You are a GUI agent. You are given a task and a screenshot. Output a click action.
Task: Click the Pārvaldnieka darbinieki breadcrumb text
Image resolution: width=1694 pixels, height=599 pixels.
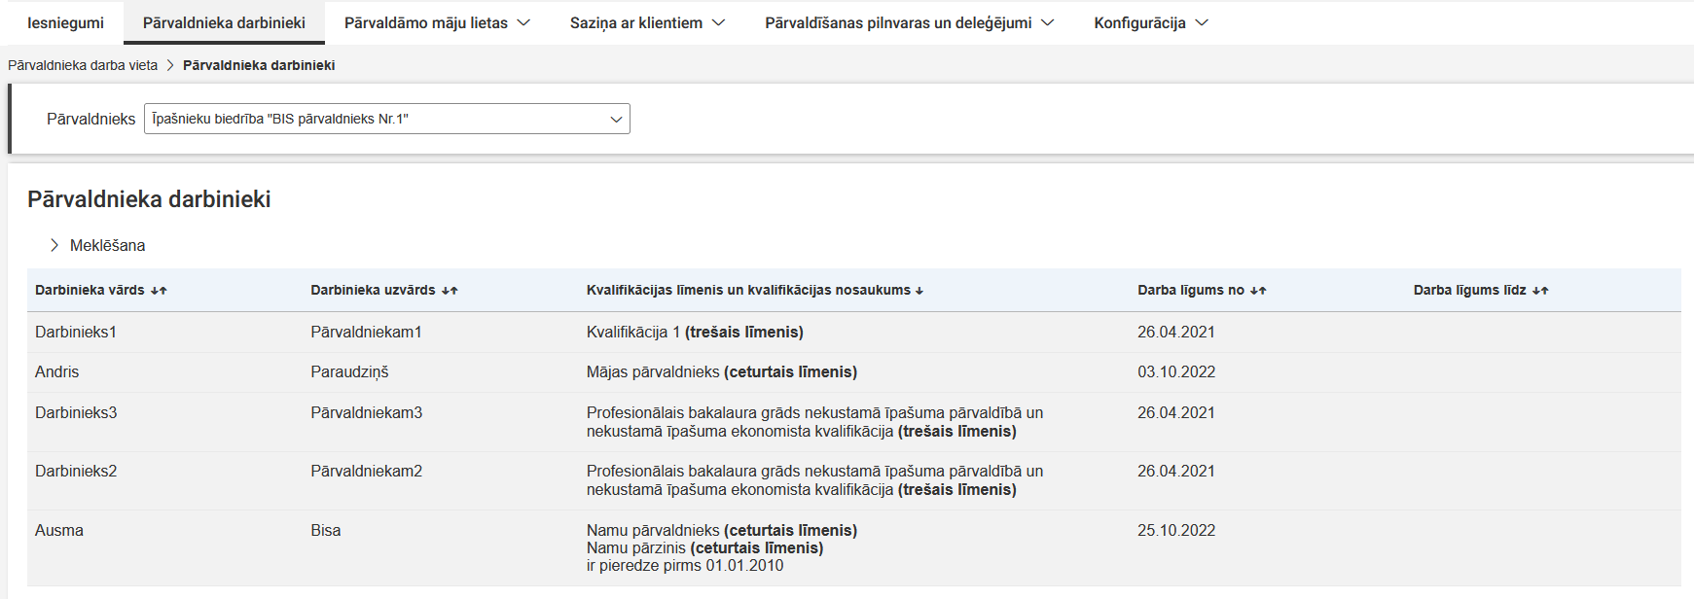(259, 65)
